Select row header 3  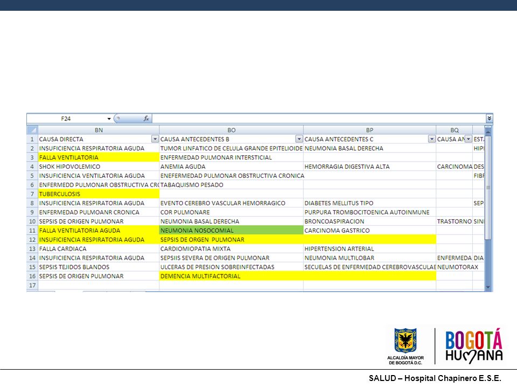point(32,157)
